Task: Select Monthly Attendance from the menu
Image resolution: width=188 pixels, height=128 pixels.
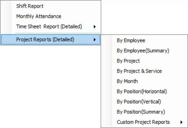Action: point(50,16)
